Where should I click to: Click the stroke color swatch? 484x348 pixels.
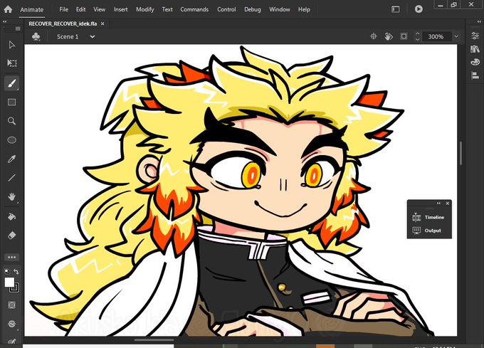pos(15,288)
